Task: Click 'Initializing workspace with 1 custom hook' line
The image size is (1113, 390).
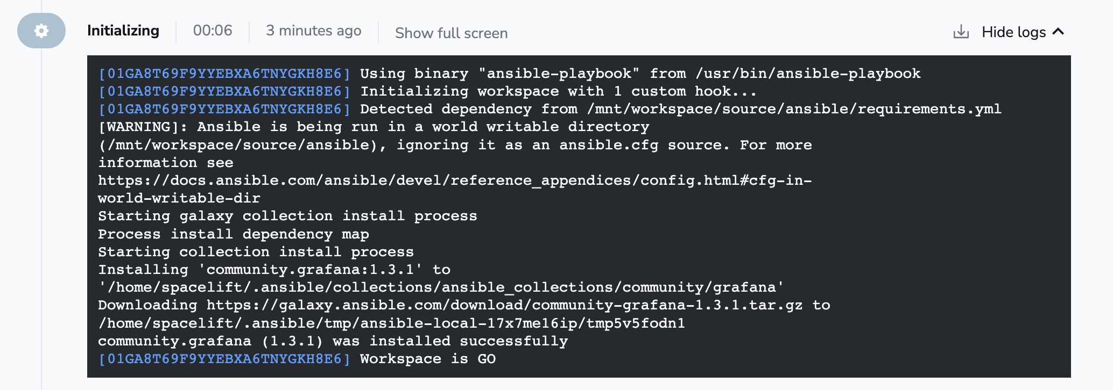Action: 558,91
